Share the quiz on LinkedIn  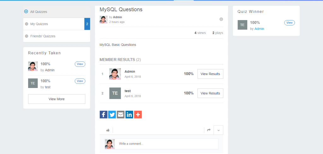[129, 114]
